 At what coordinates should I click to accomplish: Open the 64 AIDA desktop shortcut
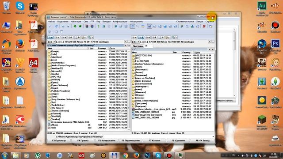pyautogui.click(x=34, y=65)
